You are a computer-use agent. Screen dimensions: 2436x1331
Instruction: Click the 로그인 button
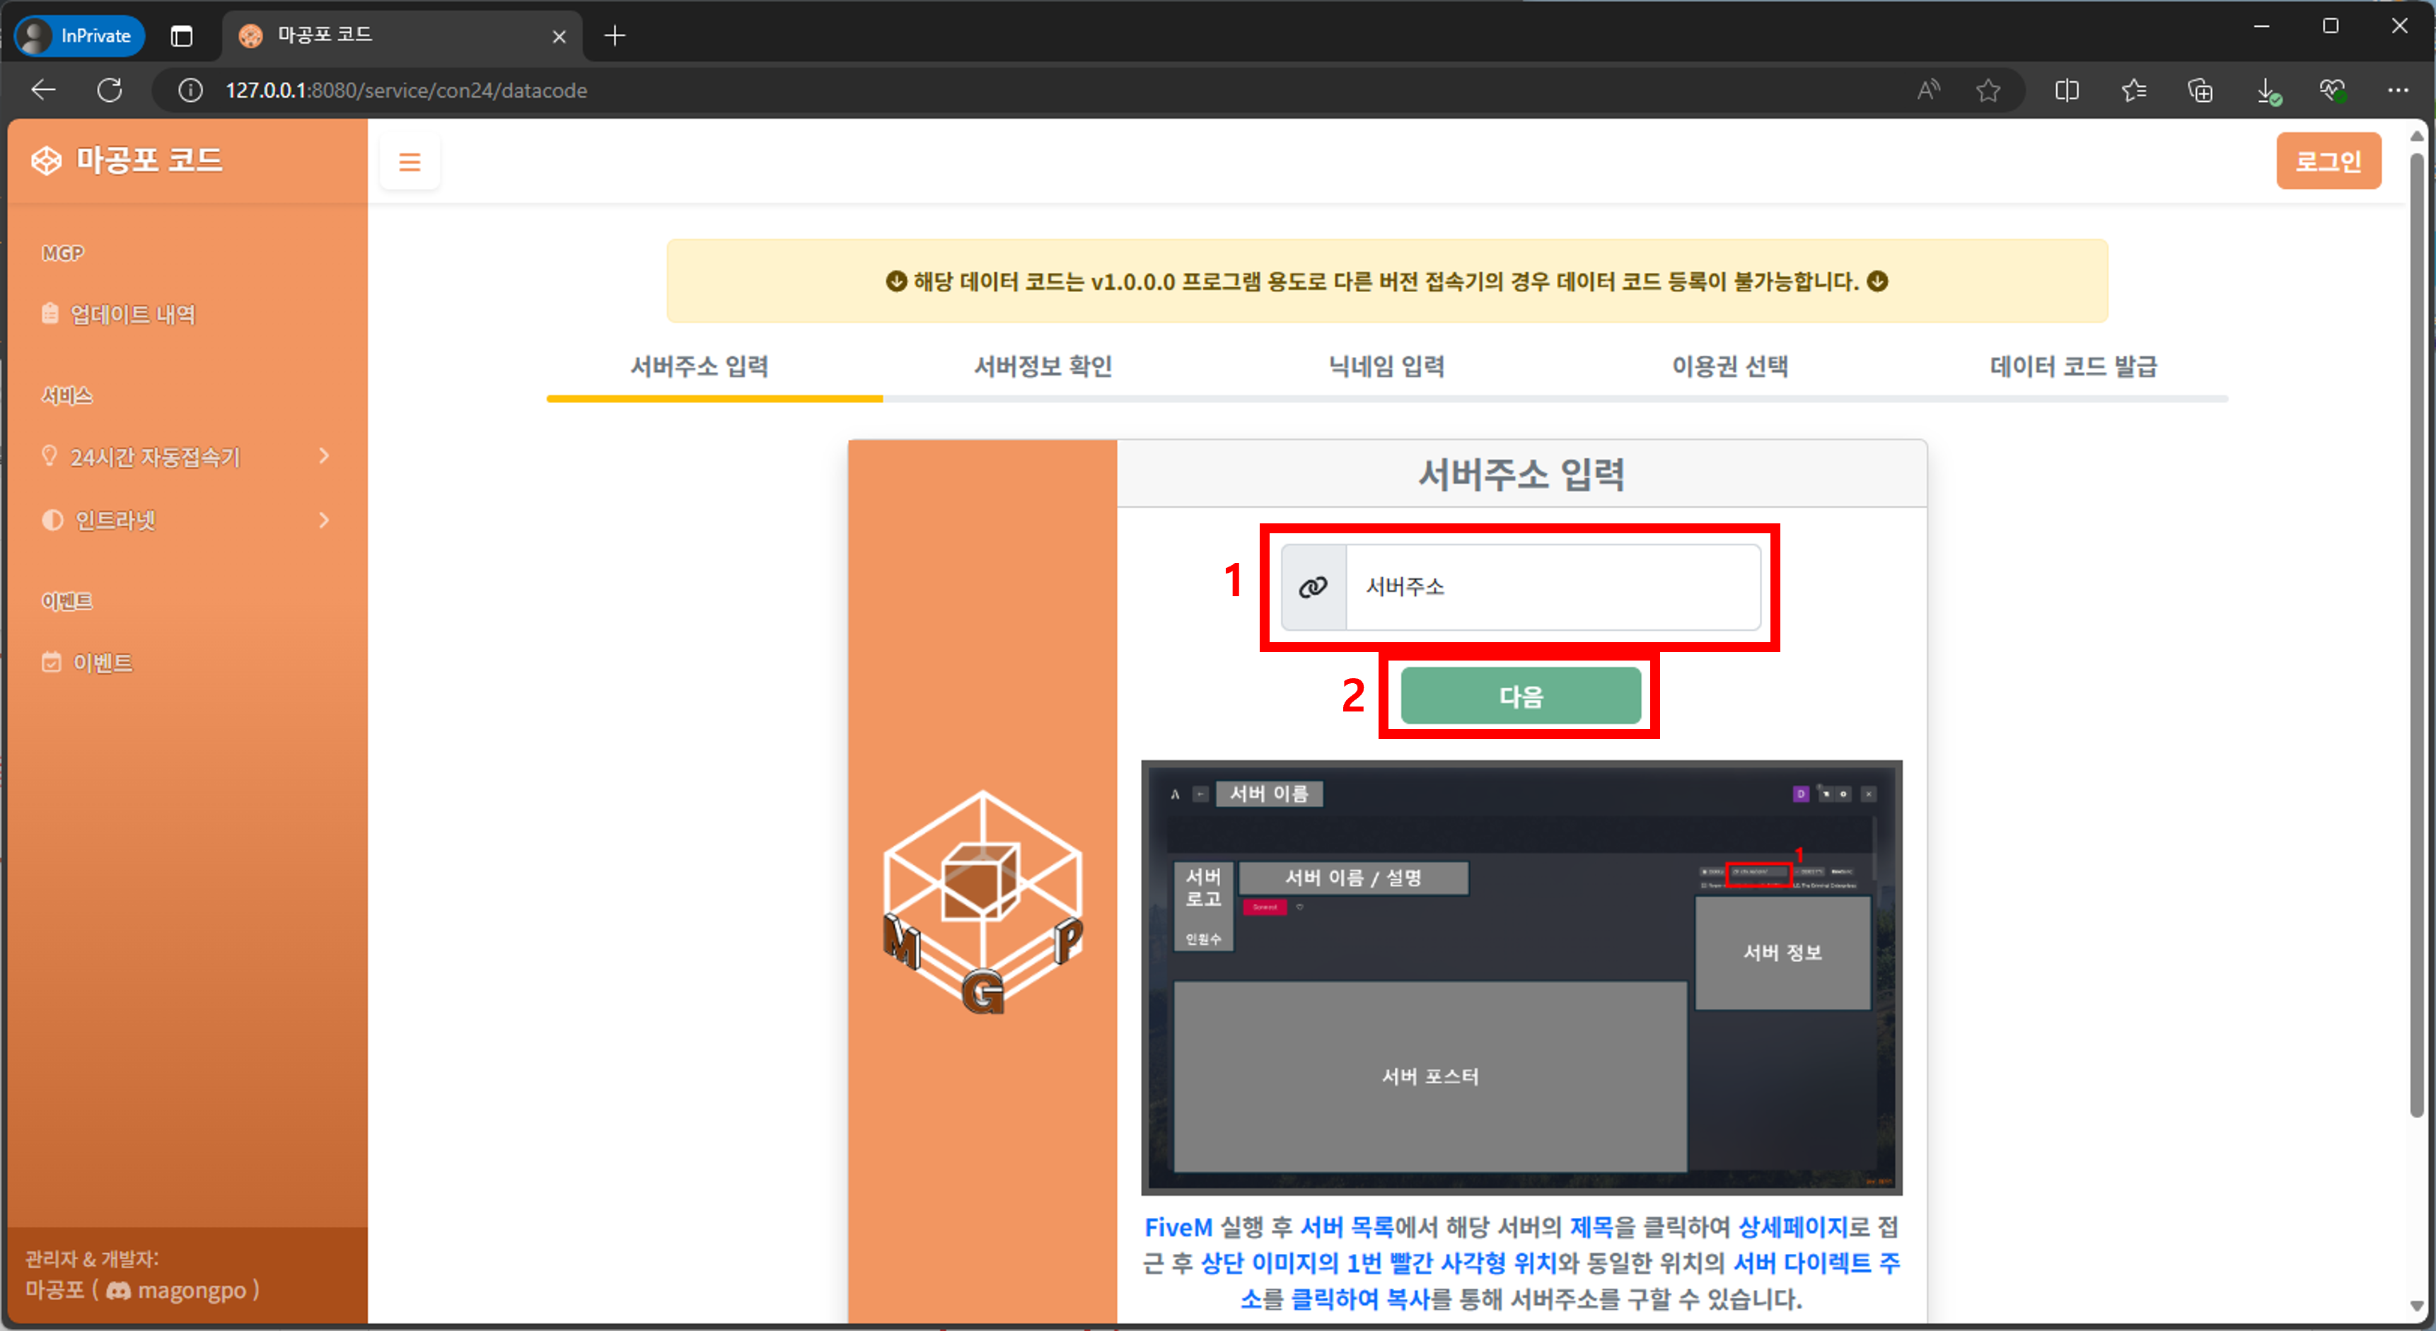click(x=2327, y=161)
